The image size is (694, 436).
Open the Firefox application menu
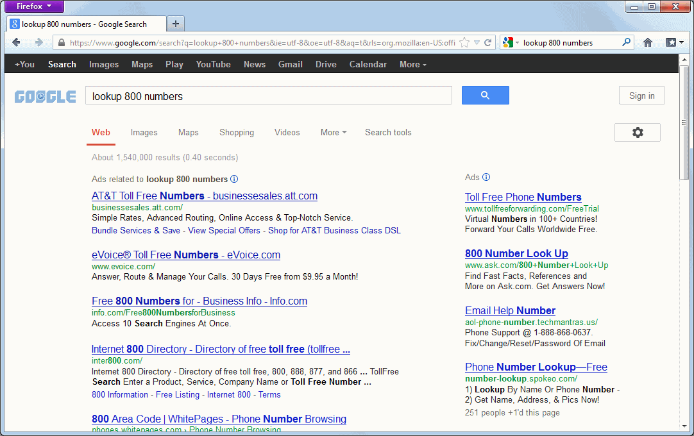point(33,6)
